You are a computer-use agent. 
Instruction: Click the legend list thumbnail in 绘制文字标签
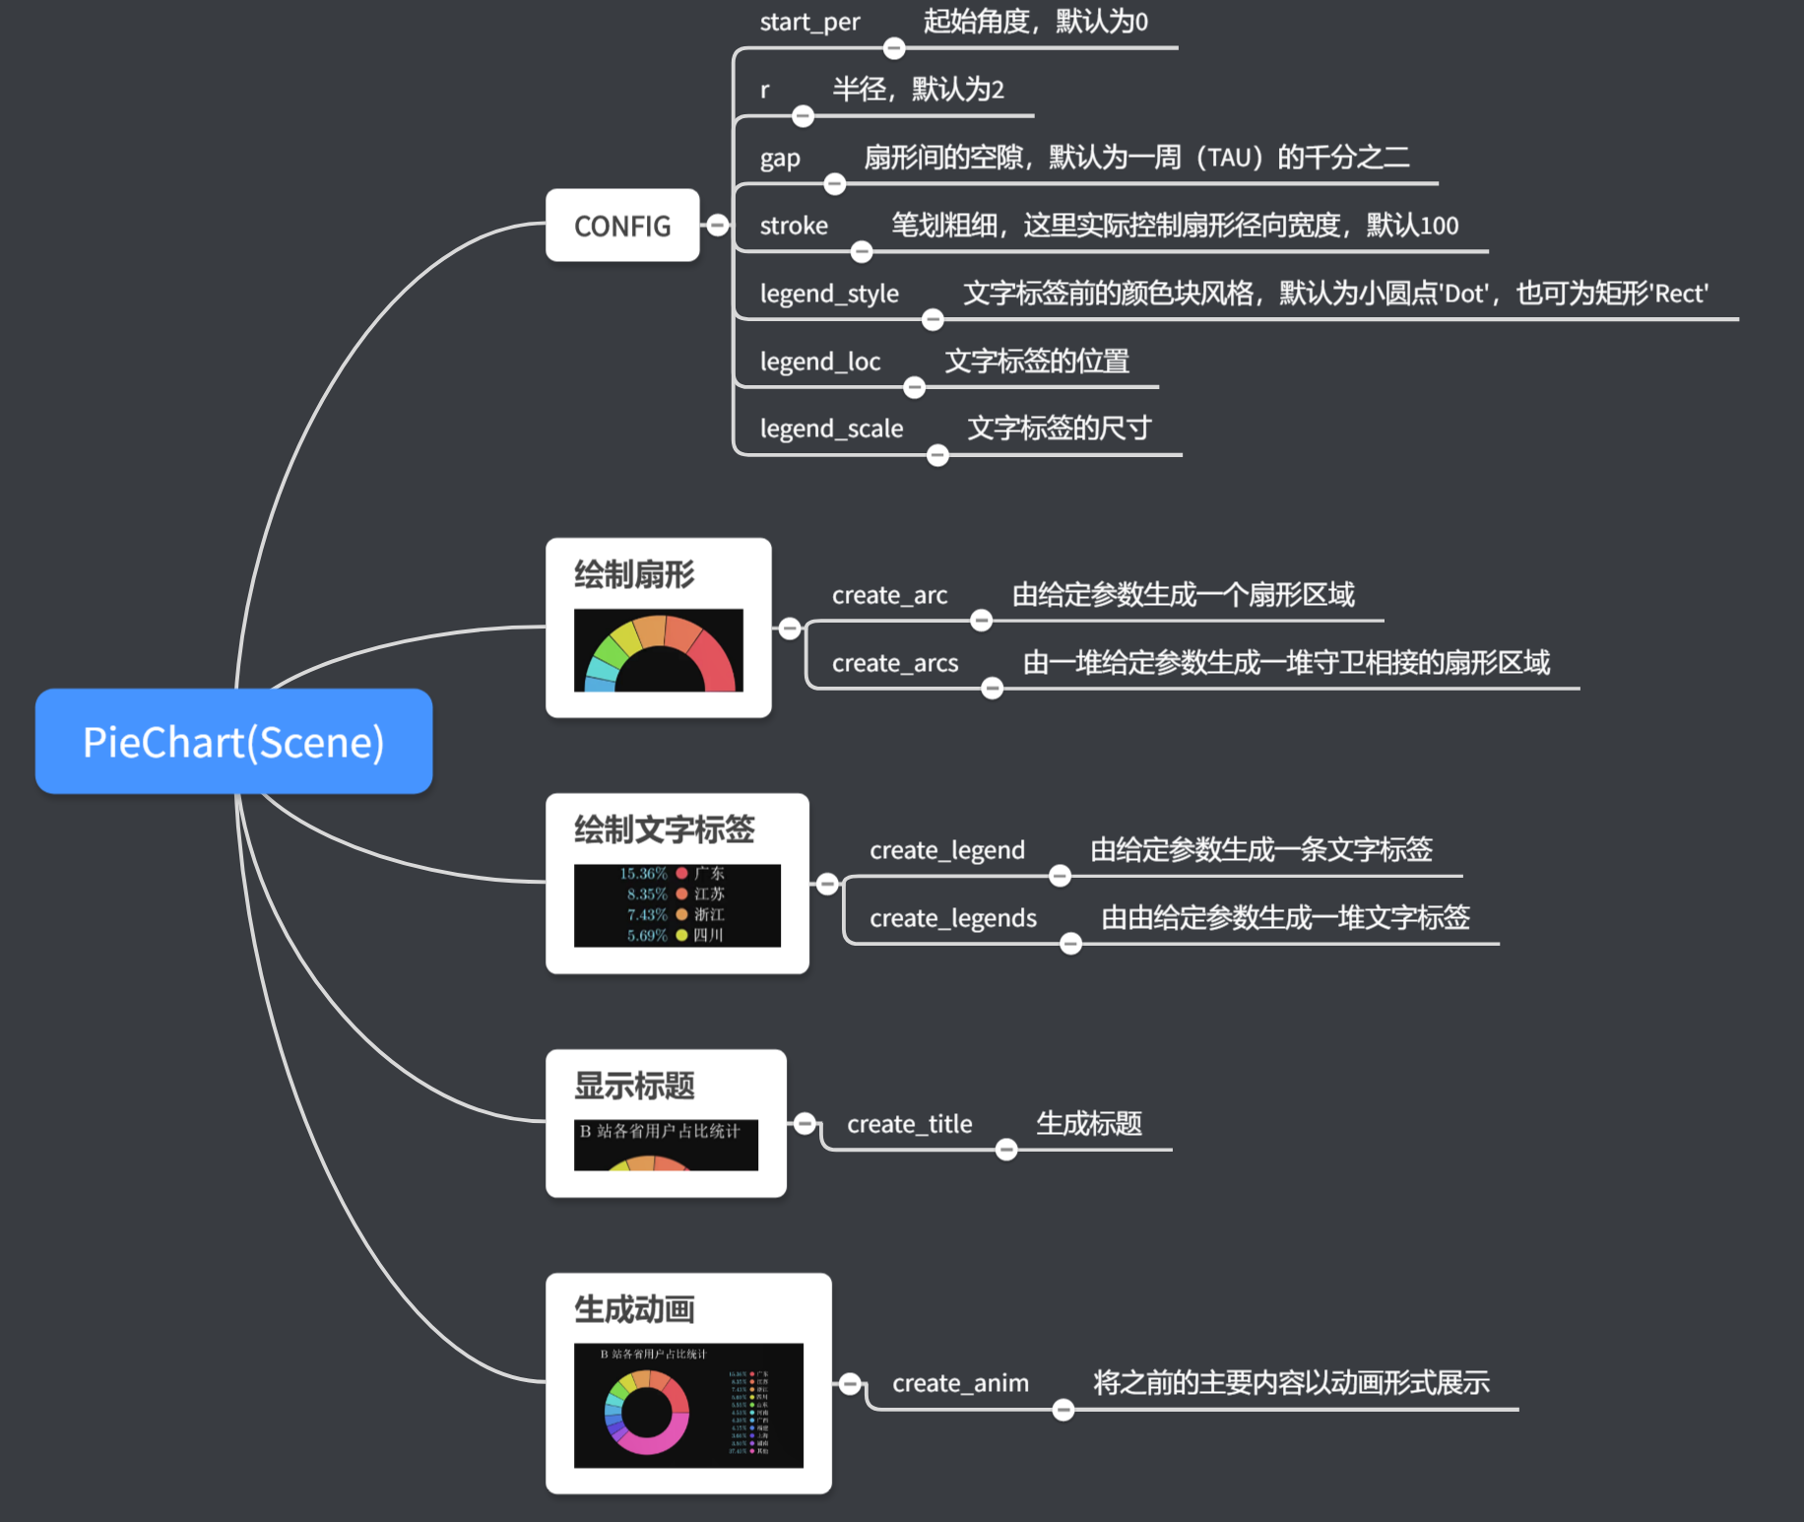677,905
